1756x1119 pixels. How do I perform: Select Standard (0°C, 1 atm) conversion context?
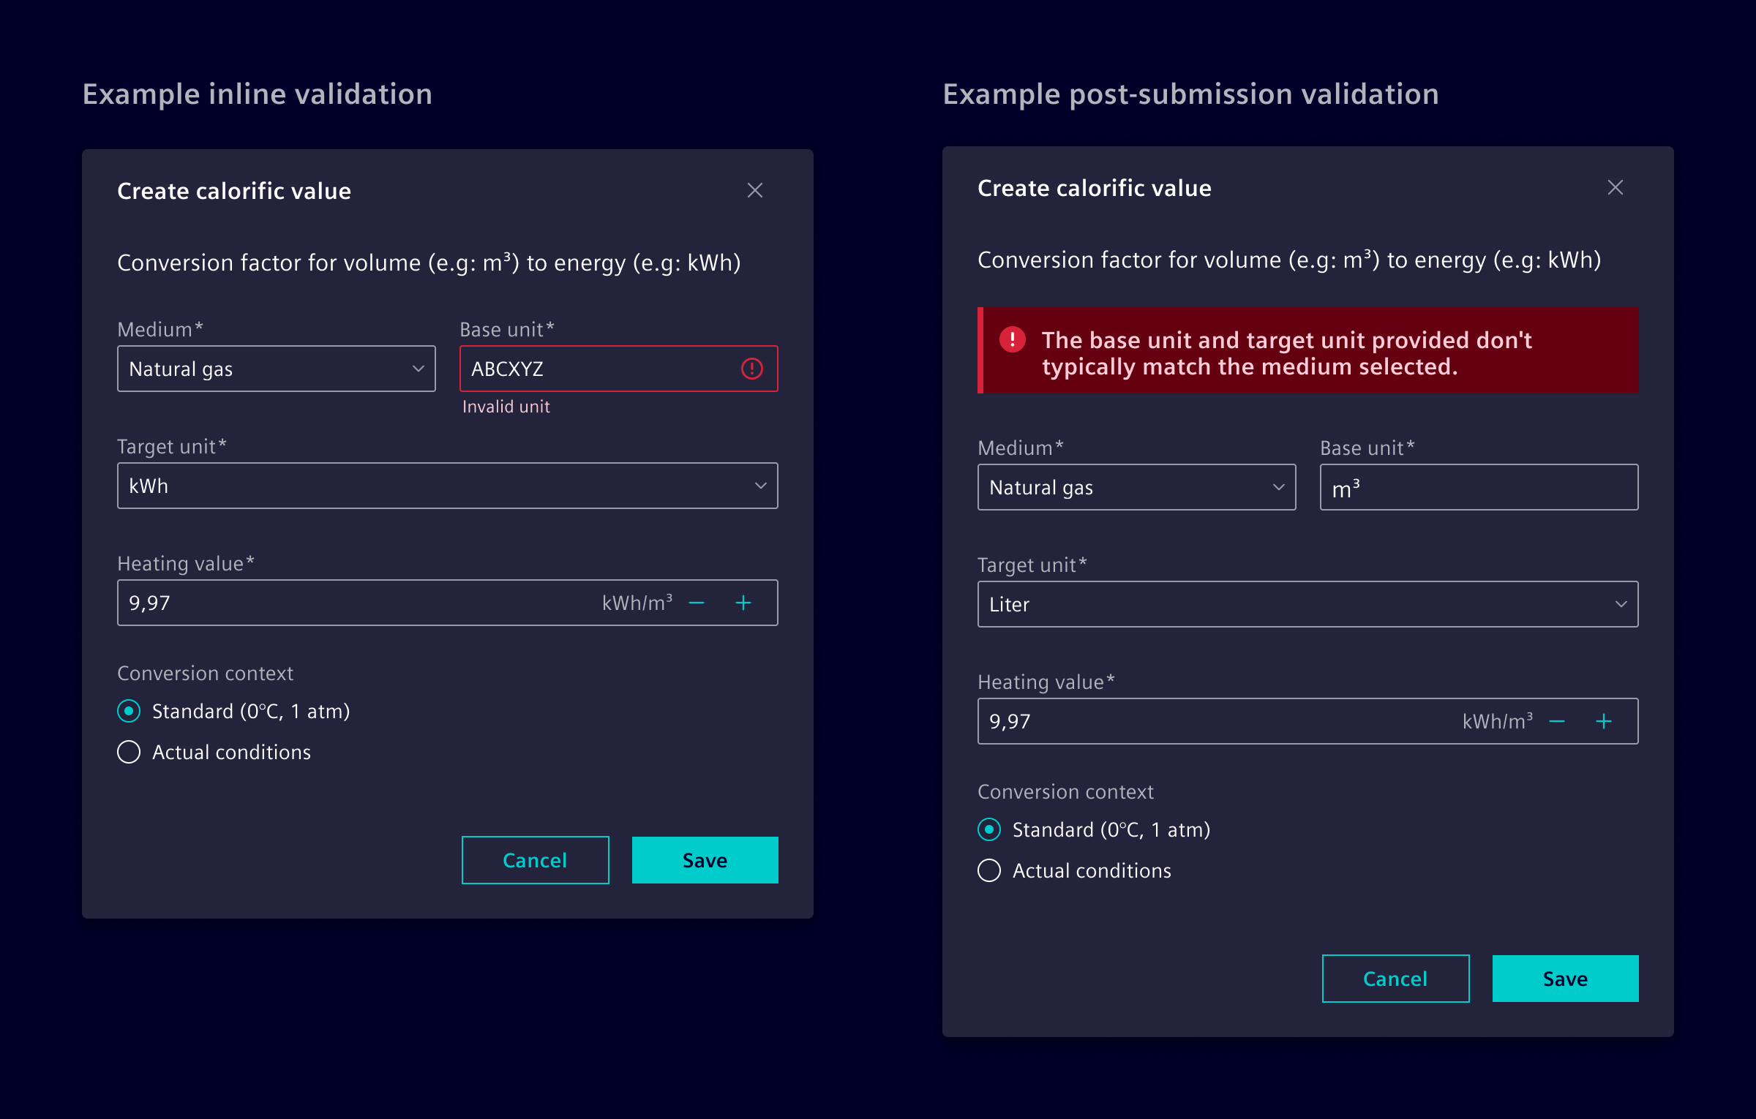pyautogui.click(x=128, y=711)
